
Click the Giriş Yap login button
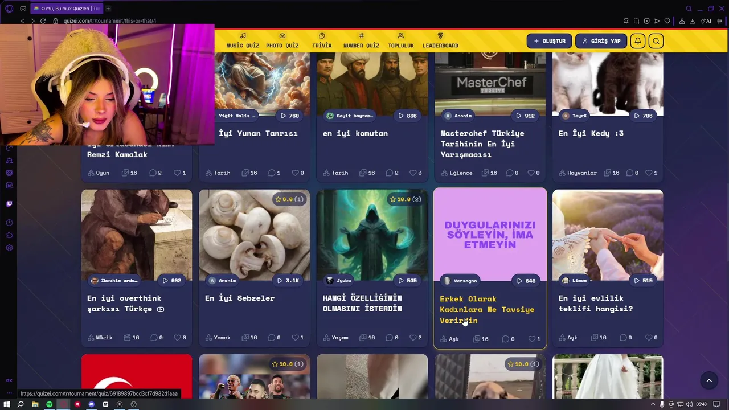[x=601, y=41]
